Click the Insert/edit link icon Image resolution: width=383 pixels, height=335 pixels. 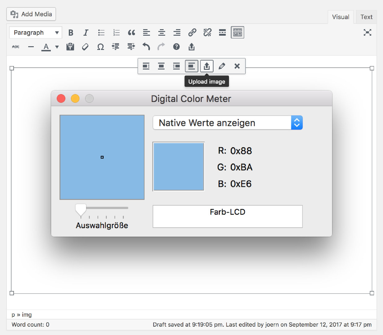coord(192,33)
